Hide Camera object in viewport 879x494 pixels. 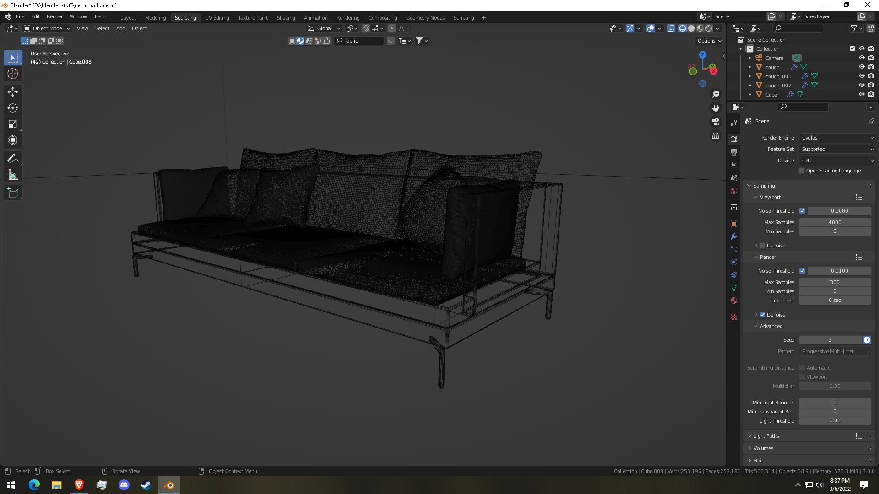862,58
